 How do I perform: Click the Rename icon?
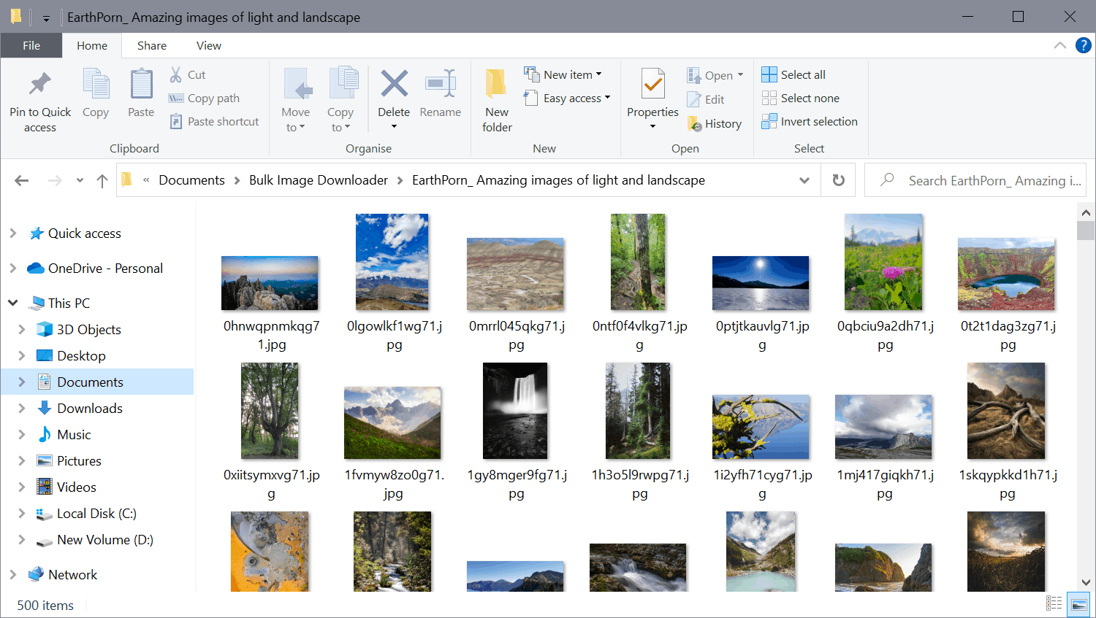click(x=441, y=83)
